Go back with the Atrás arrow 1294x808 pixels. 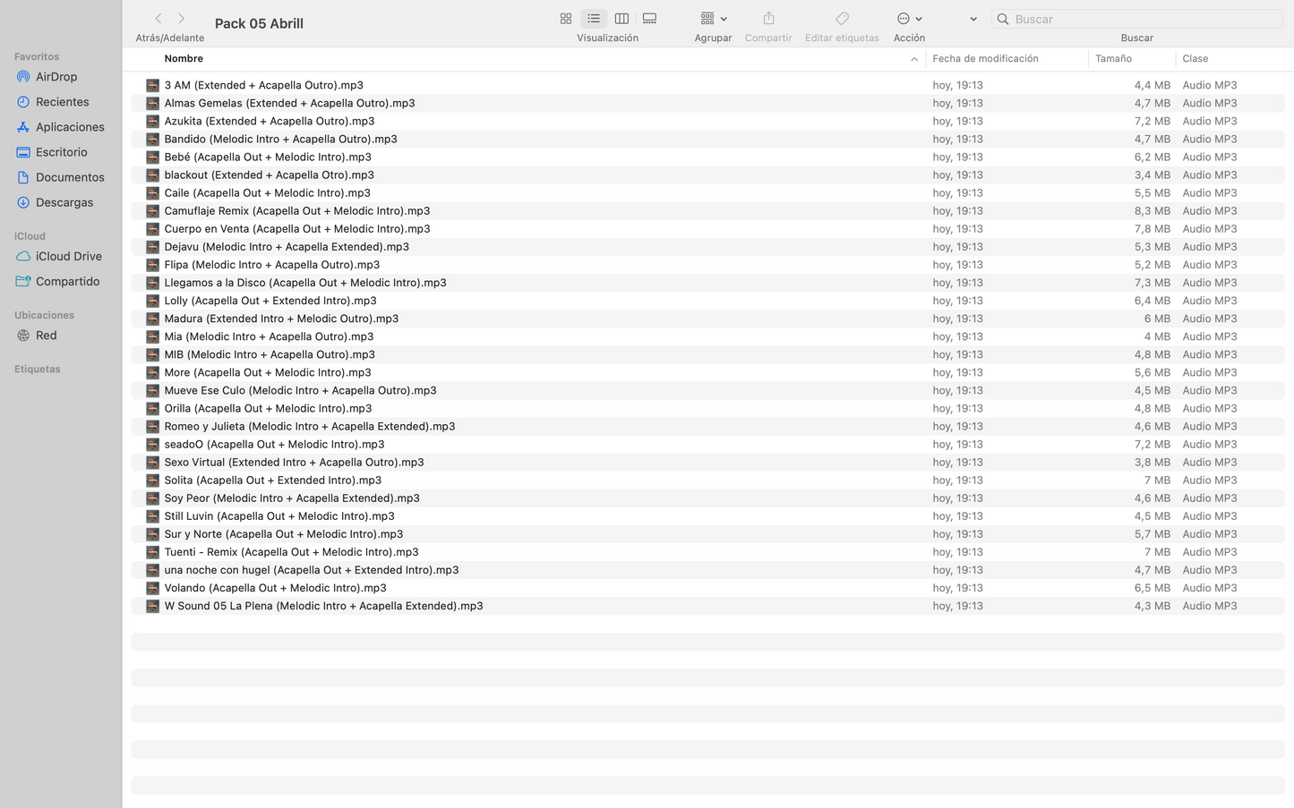159,19
